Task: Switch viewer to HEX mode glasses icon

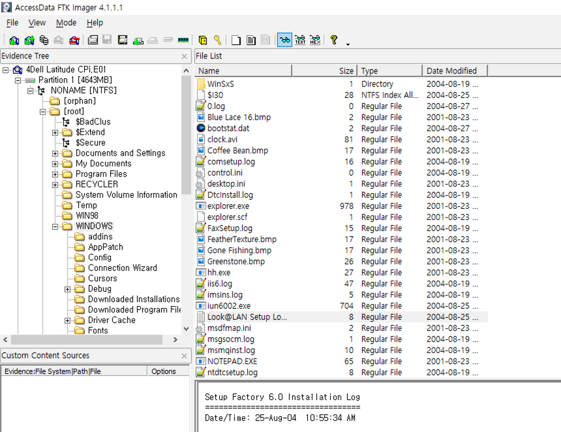Action: [315, 40]
